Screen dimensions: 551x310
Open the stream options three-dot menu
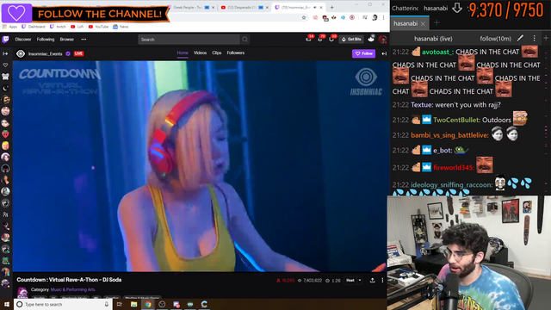tap(382, 280)
